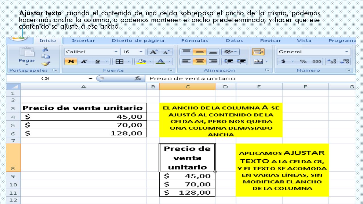Open the Calibri font name dropdown
Image resolution: width=363 pixels, height=204 pixels.
[x=115, y=52]
